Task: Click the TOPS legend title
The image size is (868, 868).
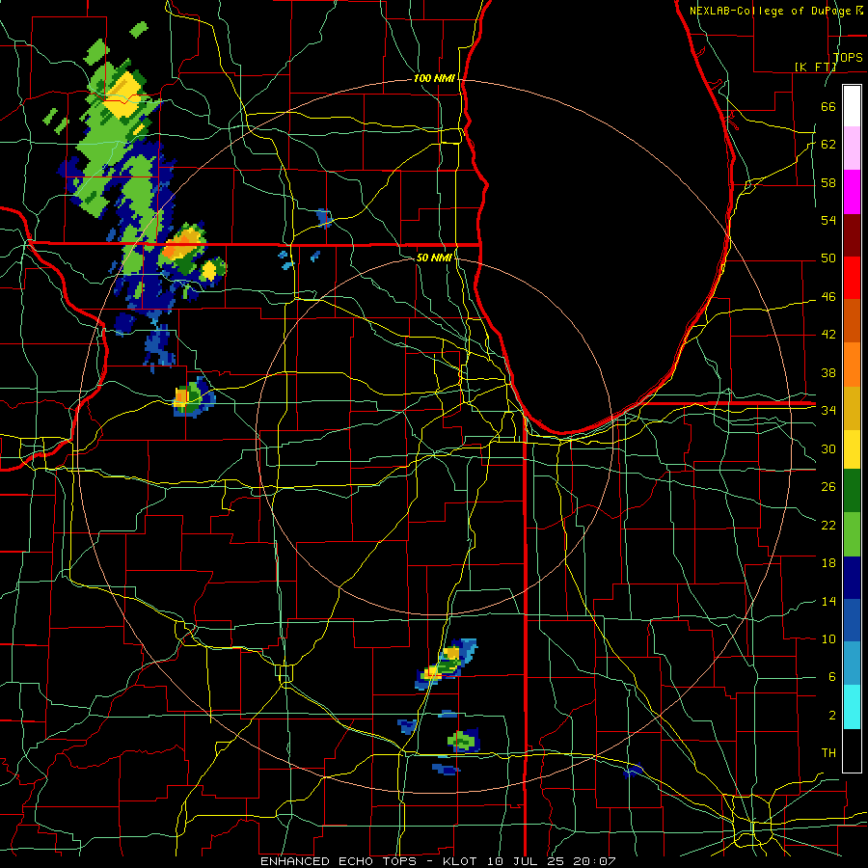Action: click(848, 58)
